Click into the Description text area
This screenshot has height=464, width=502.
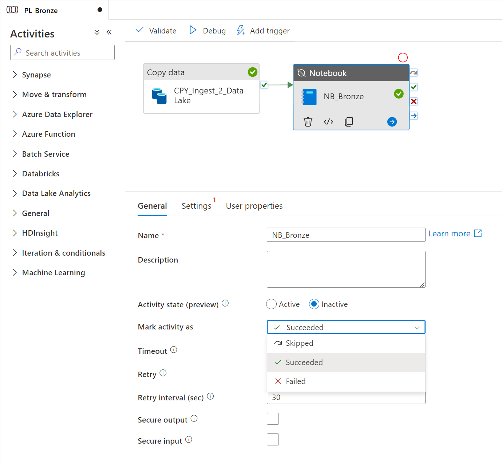[346, 269]
